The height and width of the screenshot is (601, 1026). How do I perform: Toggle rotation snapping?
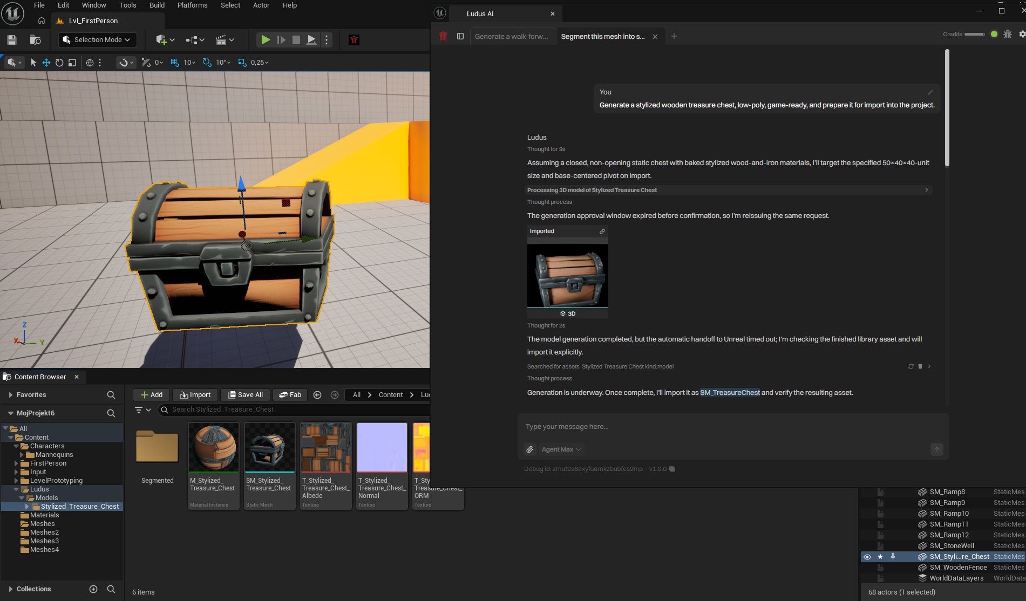(x=207, y=63)
